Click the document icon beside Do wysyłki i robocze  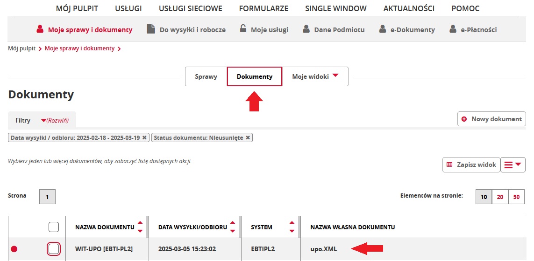[x=151, y=29]
